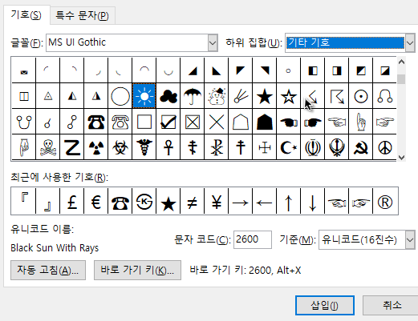Viewport: 418px width, 321px height.
Task: Choose the up arrow recent symbol
Action: point(289,201)
